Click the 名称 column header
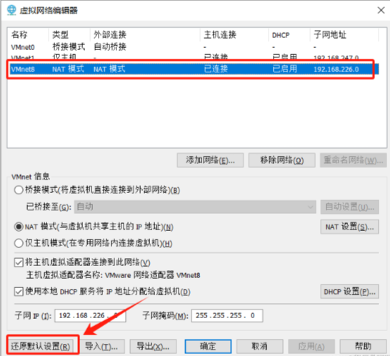Viewport: 390px width, 356px height. point(19,34)
